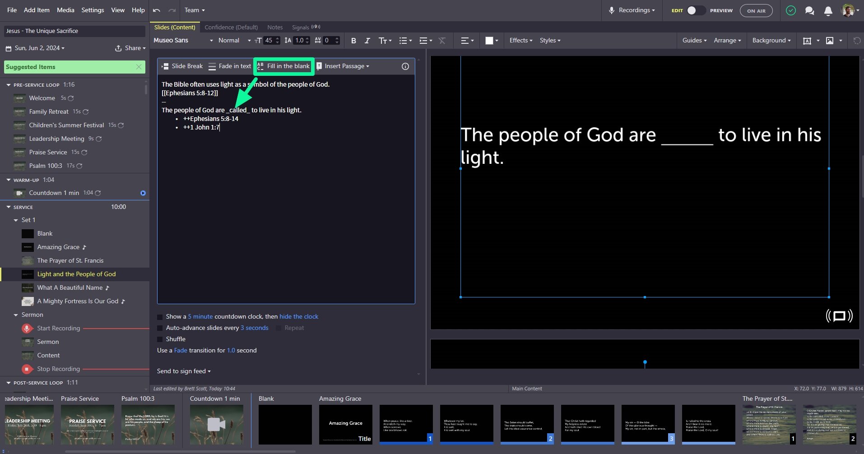This screenshot has height=454, width=864.
Task: Collapse the POST-SERVICE LOOP section
Action: (8, 383)
